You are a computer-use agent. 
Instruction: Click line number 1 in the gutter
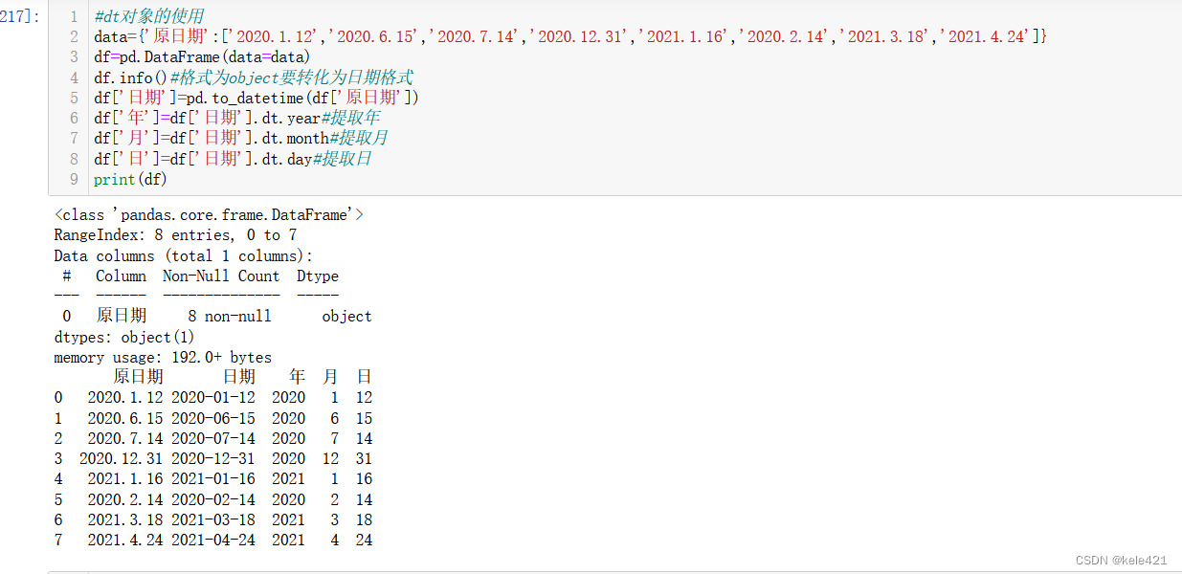pyautogui.click(x=74, y=17)
